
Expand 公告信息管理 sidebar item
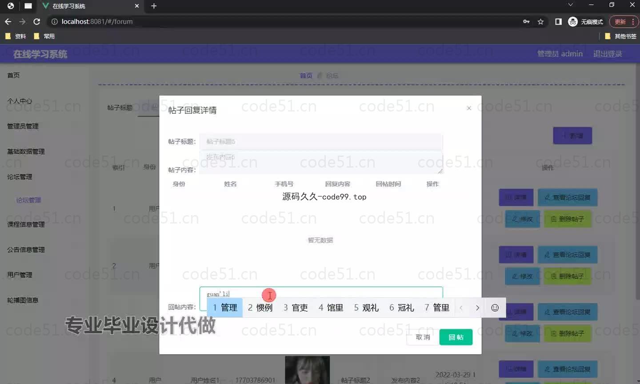click(26, 250)
